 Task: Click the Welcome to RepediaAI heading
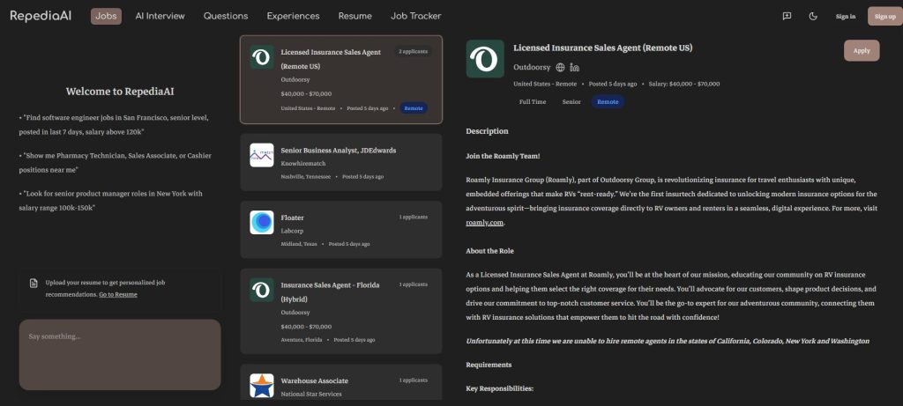tap(120, 92)
